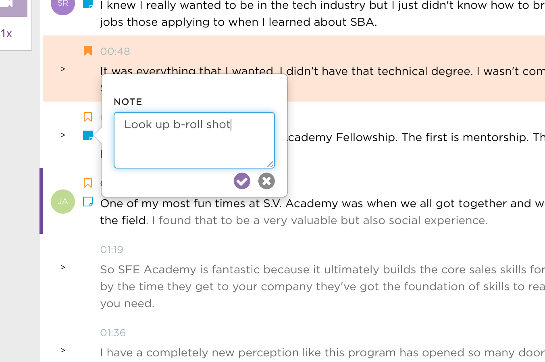The width and height of the screenshot is (545, 362).
Task: Jump to the 00:48 timestamp
Action: pos(115,52)
